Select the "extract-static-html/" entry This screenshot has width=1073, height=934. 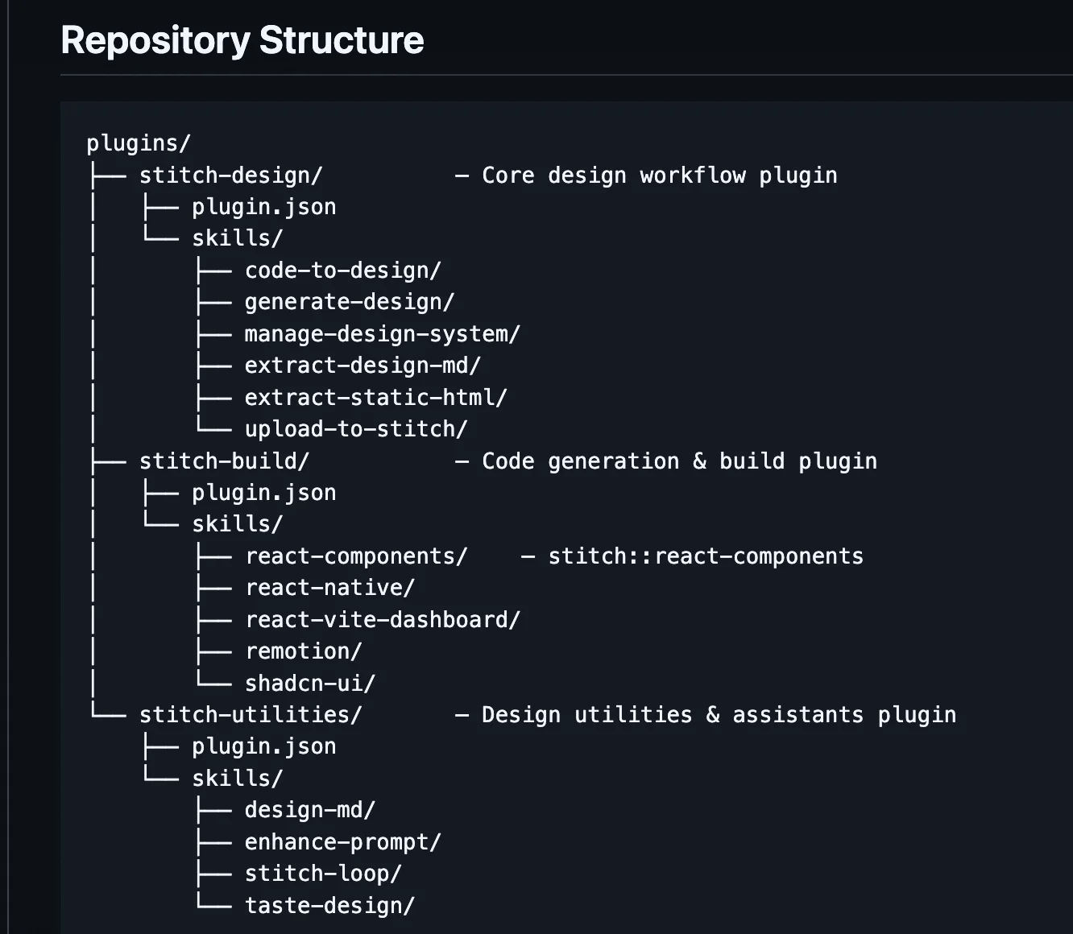[376, 398]
